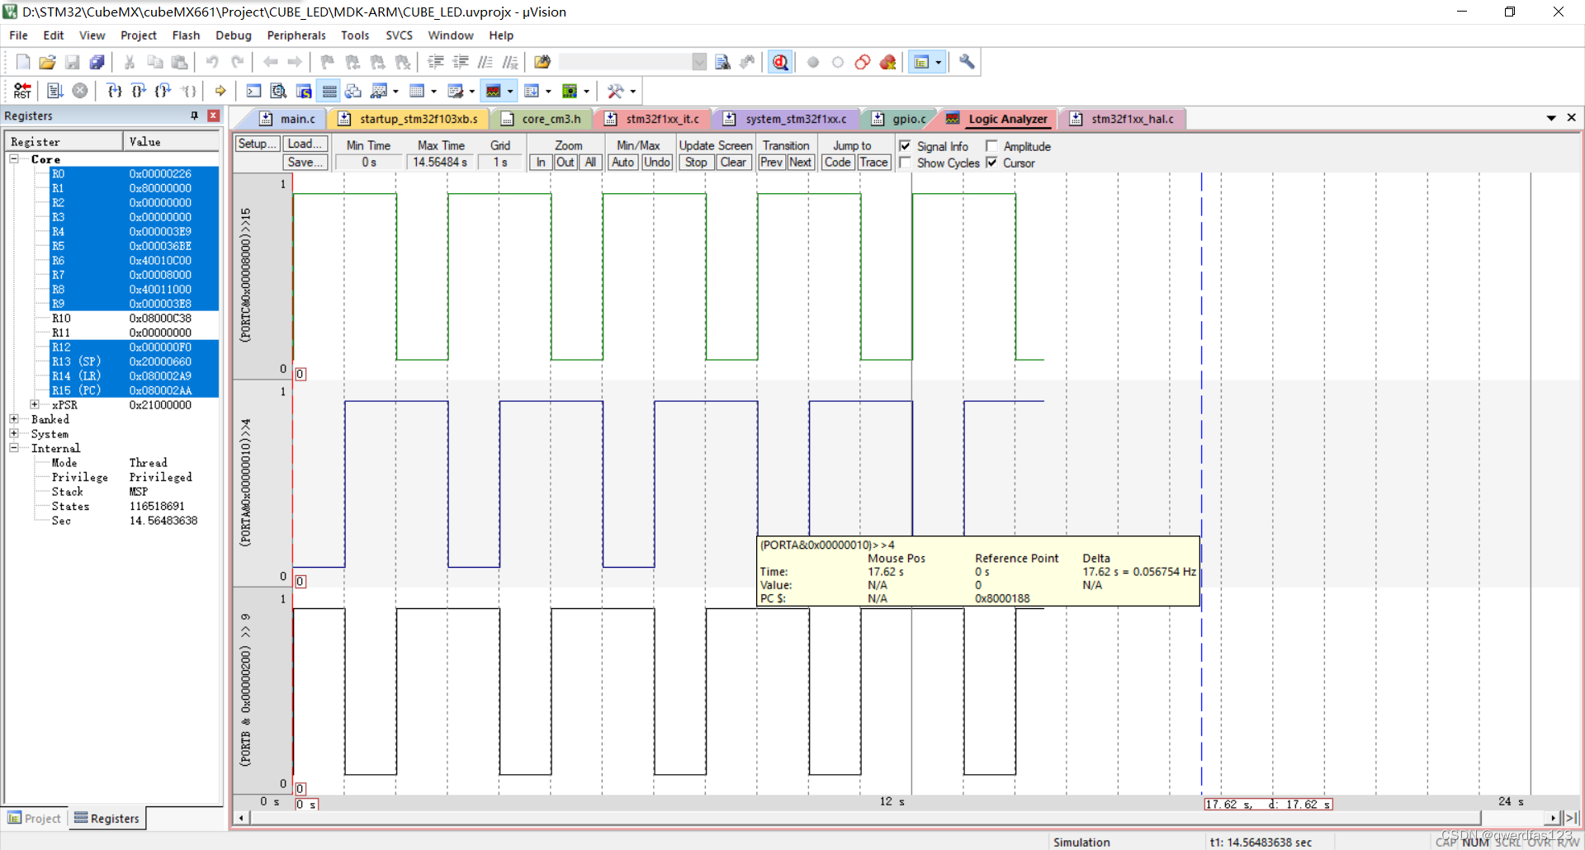Toggle the Registers Window icon
The height and width of the screenshot is (850, 1585).
[329, 91]
